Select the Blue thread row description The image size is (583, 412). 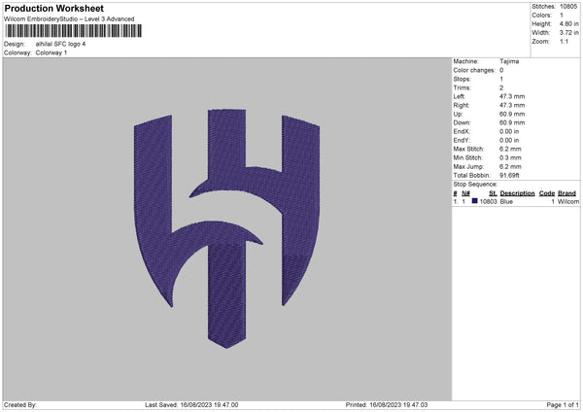click(x=506, y=201)
